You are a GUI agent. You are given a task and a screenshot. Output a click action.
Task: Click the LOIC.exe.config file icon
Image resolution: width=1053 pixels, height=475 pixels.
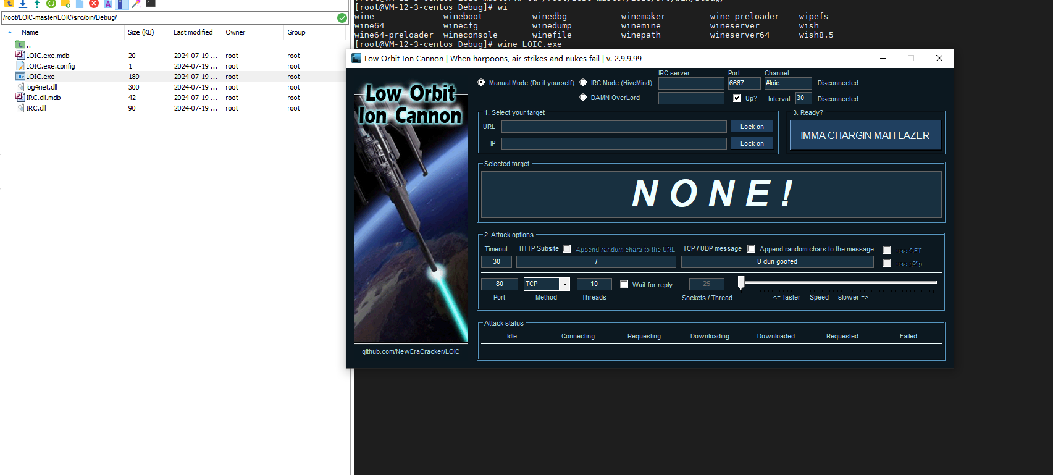pyautogui.click(x=20, y=65)
